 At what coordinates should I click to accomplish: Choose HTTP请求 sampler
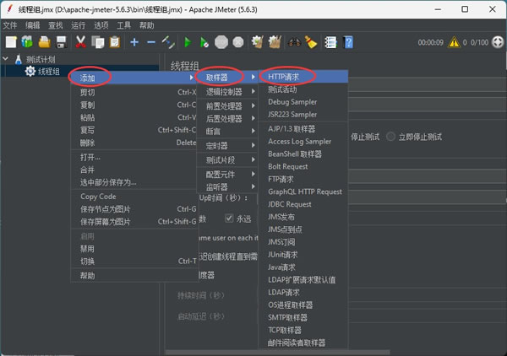303,77
